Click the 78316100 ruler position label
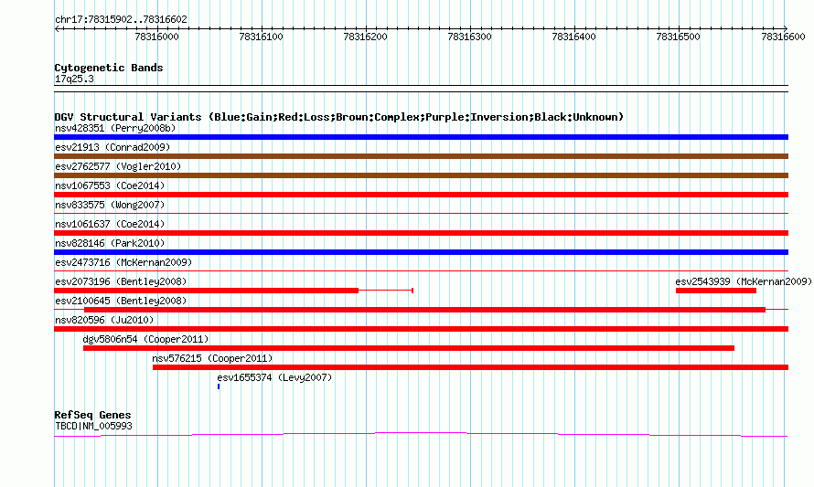This screenshot has width=814, height=487. (x=262, y=37)
